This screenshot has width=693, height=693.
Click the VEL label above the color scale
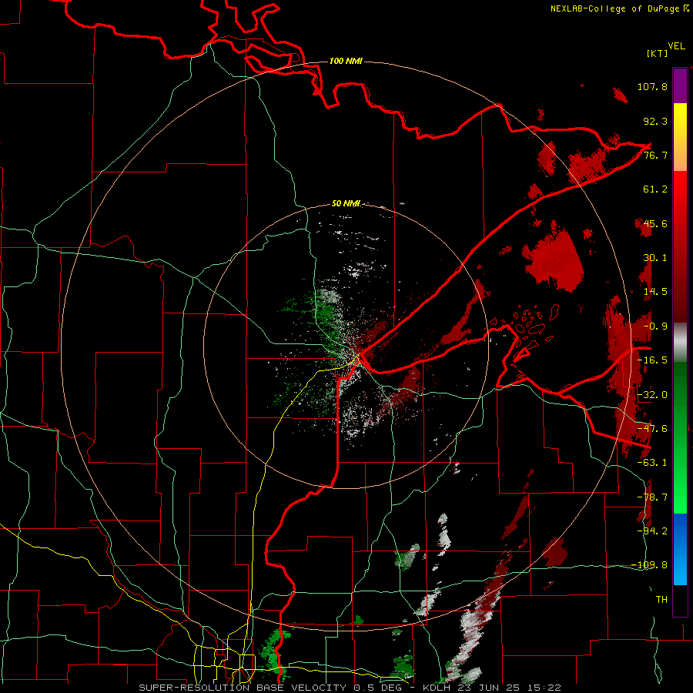coord(676,46)
